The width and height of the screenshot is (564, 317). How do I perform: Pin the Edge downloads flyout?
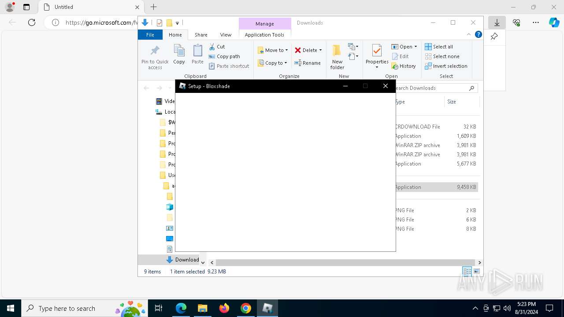click(494, 37)
